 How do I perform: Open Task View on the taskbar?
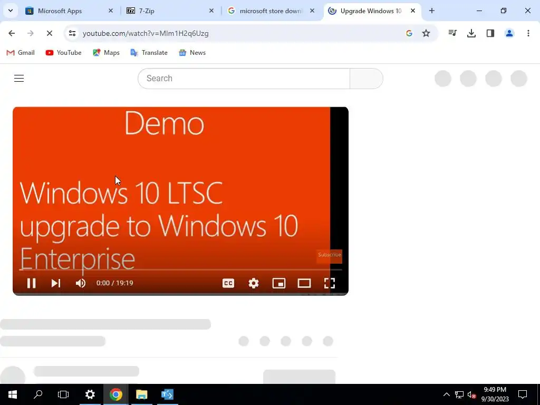pos(63,394)
